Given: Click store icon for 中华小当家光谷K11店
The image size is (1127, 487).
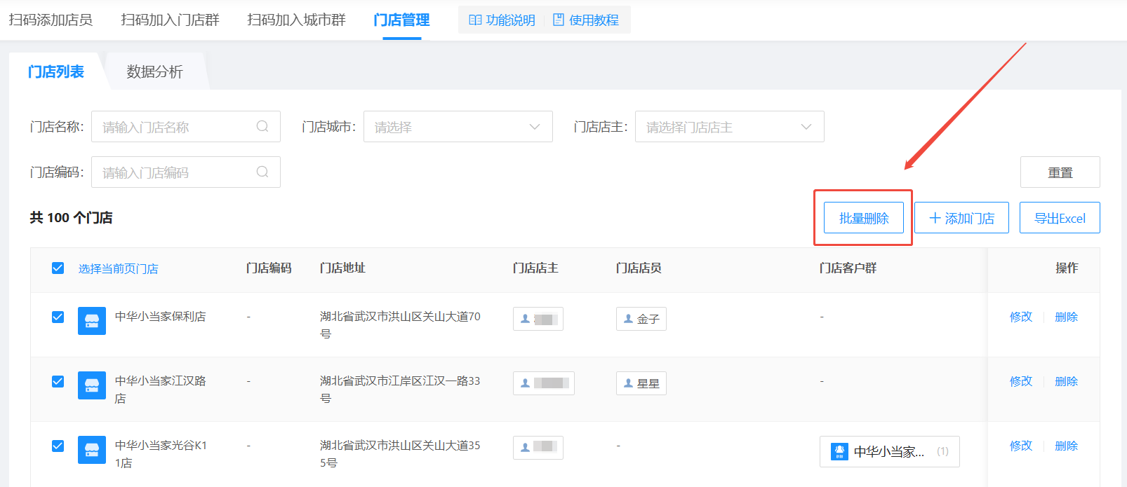Looking at the screenshot, I should pos(92,450).
